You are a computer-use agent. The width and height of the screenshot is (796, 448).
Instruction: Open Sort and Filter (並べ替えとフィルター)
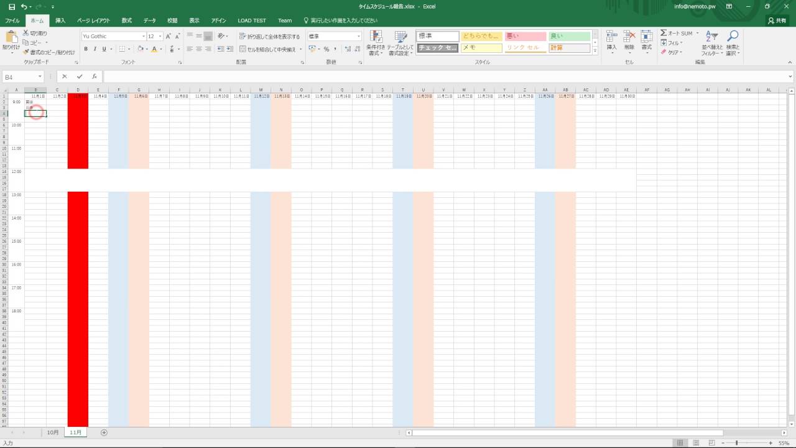[x=712, y=43]
